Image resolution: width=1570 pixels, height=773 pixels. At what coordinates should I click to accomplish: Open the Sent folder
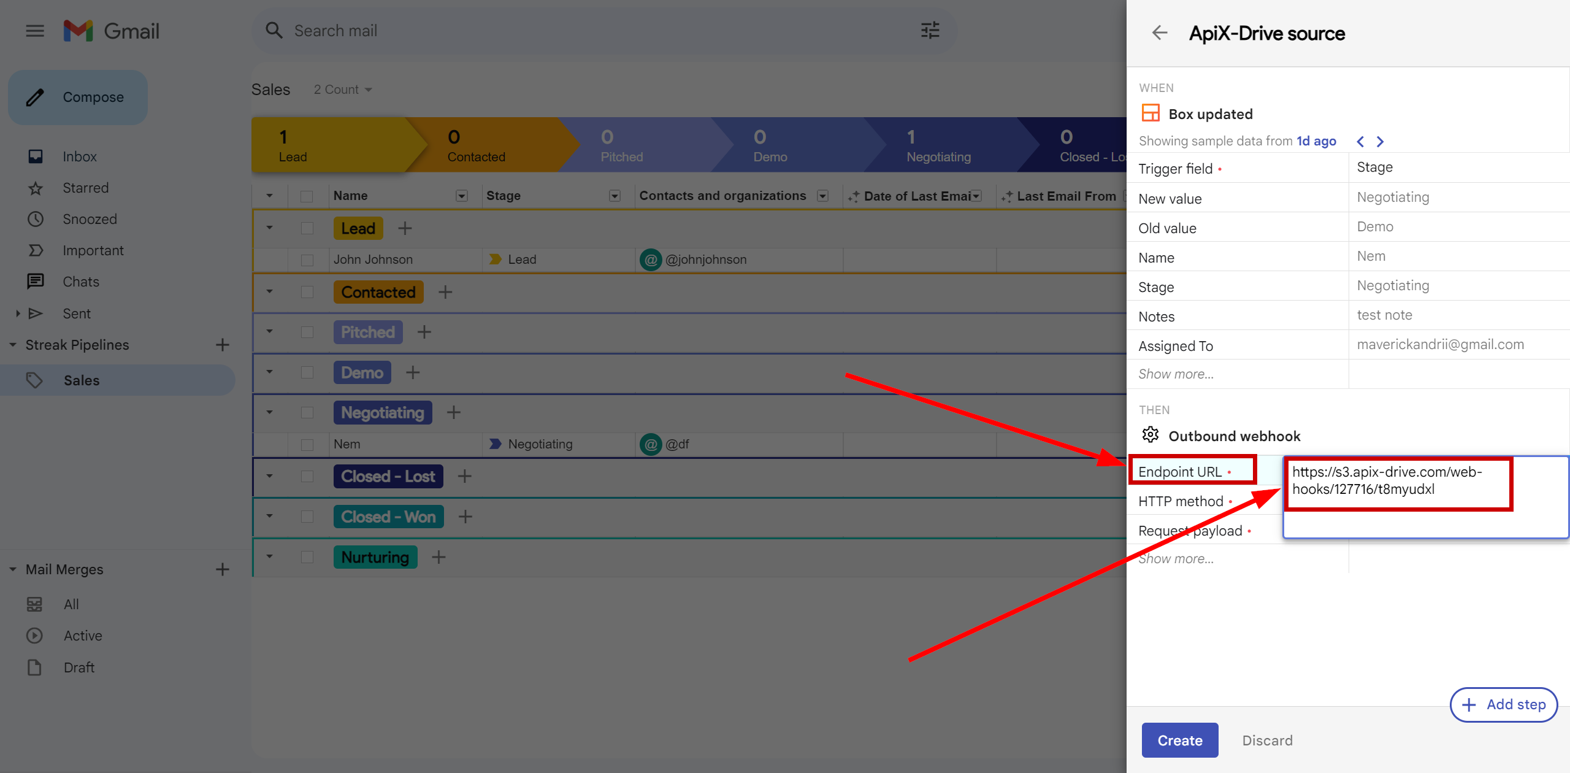tap(77, 313)
